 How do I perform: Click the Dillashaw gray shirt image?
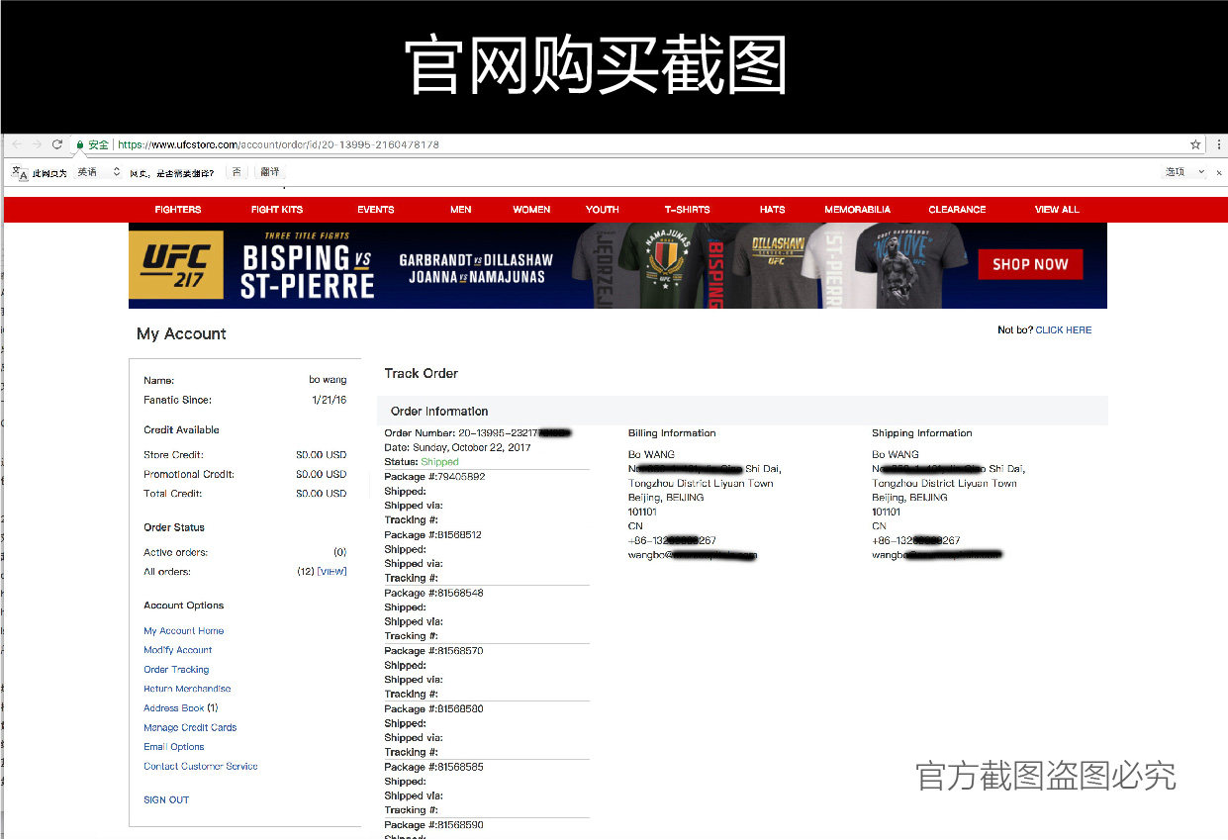point(776,265)
